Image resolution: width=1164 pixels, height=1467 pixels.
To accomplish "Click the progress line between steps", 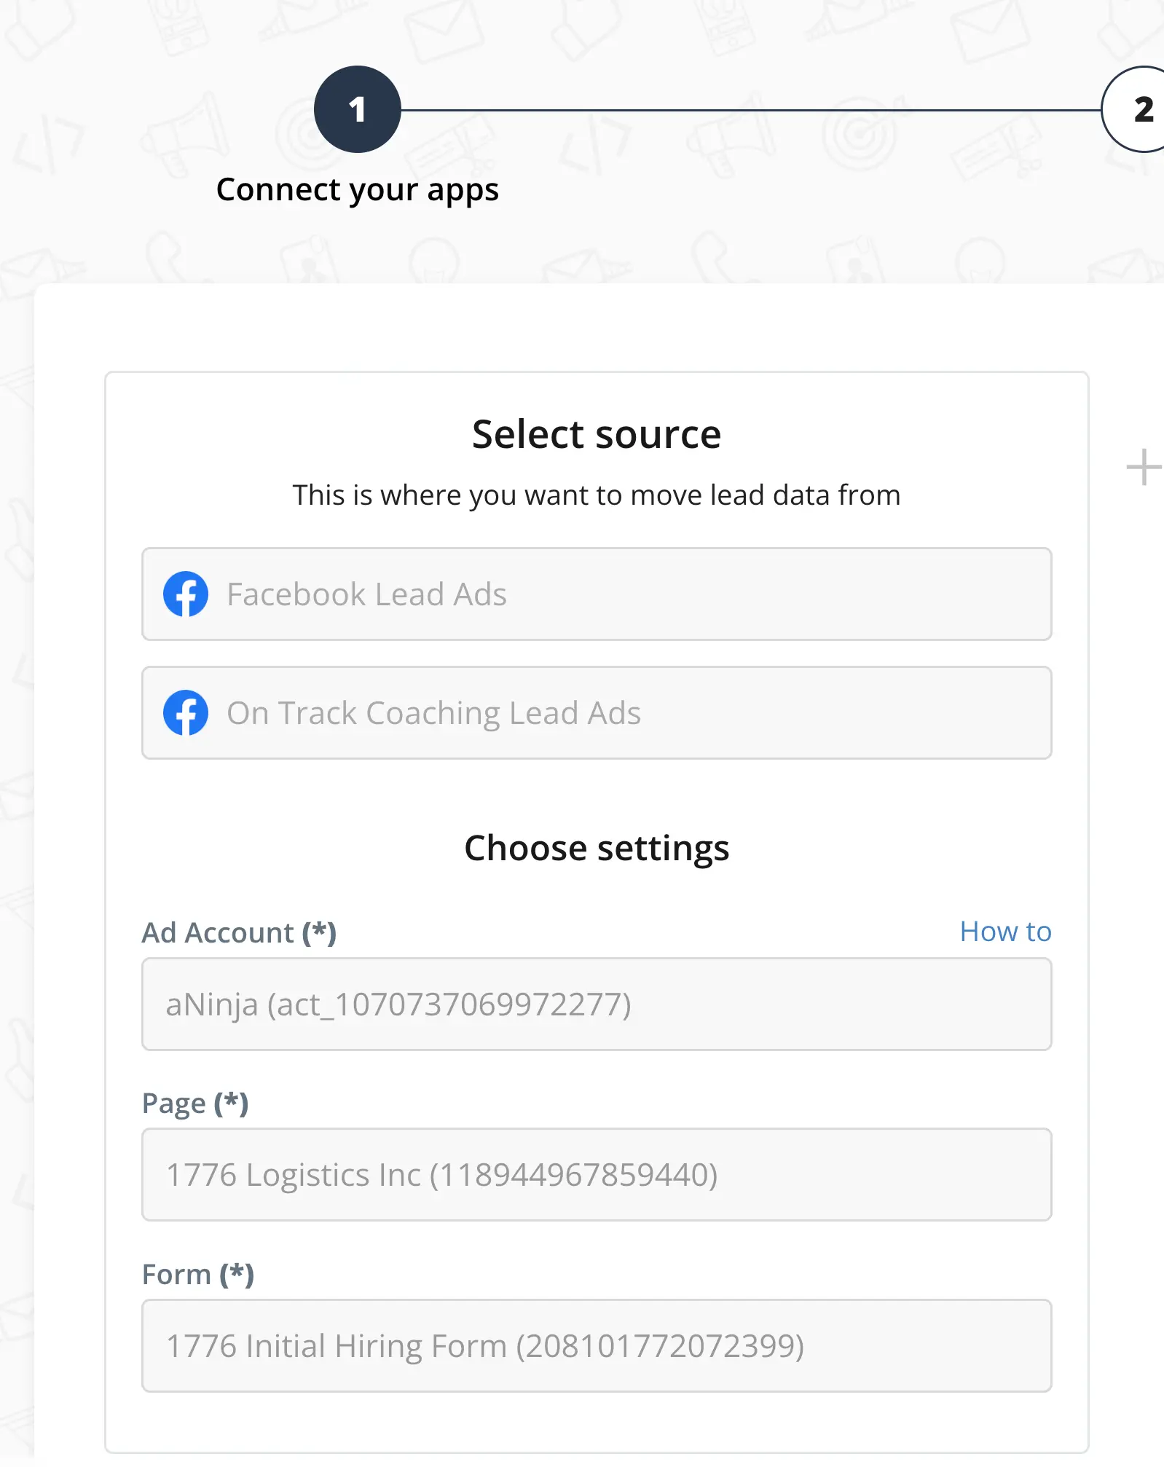I will pos(750,110).
